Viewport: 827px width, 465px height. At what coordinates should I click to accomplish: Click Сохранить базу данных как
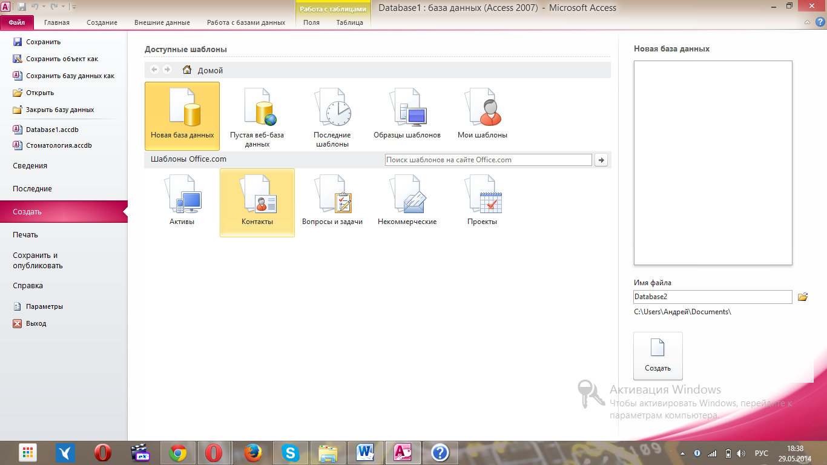(64, 76)
